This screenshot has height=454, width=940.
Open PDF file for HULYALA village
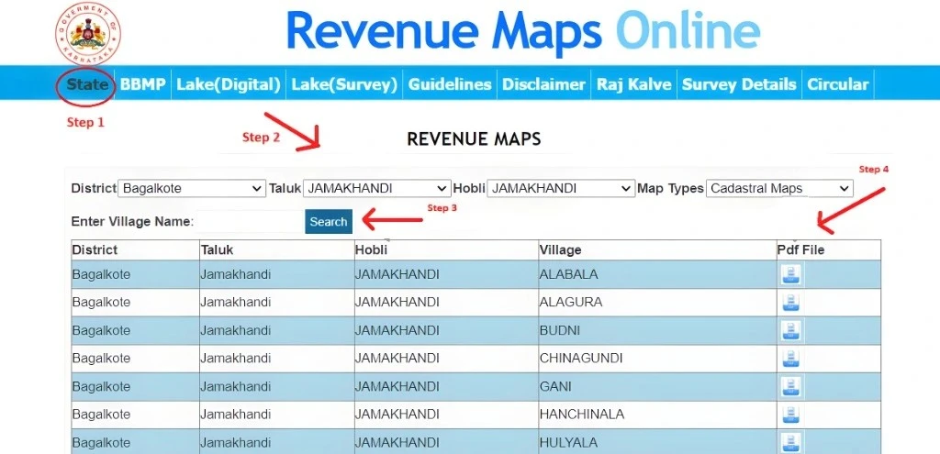pos(791,443)
